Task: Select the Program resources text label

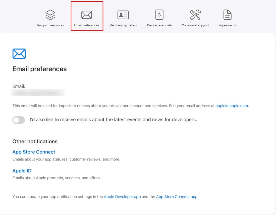Action: (x=50, y=25)
